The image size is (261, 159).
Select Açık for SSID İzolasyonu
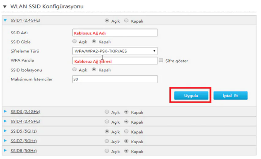click(x=74, y=70)
